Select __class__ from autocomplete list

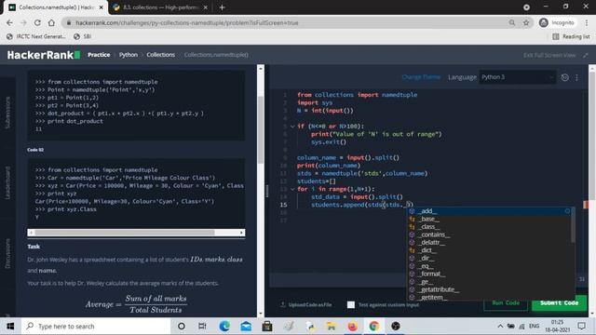coord(490,227)
